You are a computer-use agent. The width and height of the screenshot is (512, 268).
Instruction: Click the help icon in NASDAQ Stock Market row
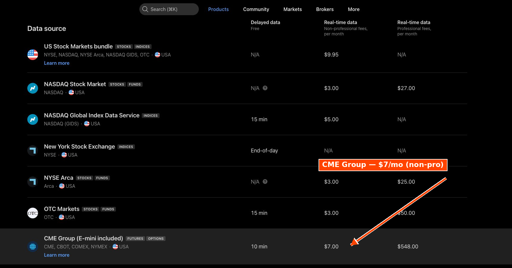click(265, 88)
